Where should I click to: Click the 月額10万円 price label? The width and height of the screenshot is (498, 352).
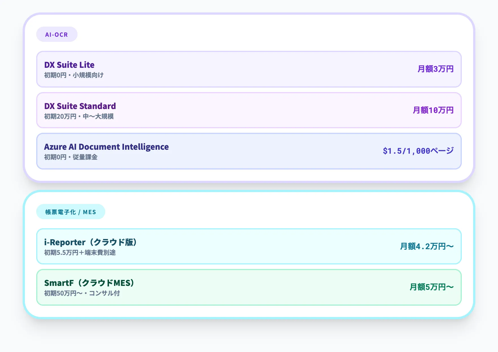[433, 110]
